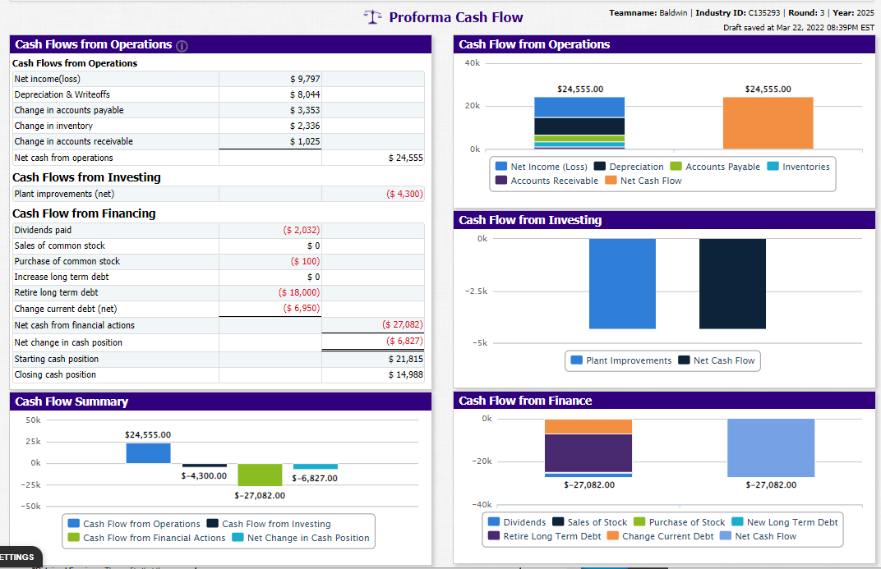The height and width of the screenshot is (569, 881).
Task: Toggle the Accounts Receivable legend entry
Action: [x=547, y=181]
